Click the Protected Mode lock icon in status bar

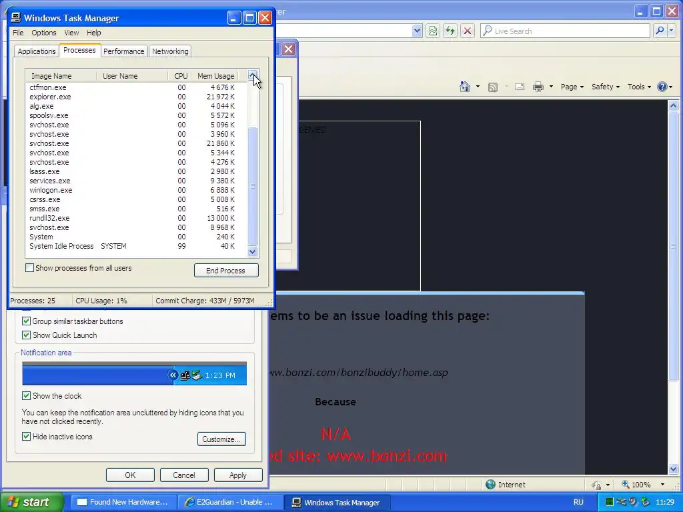[596, 485]
